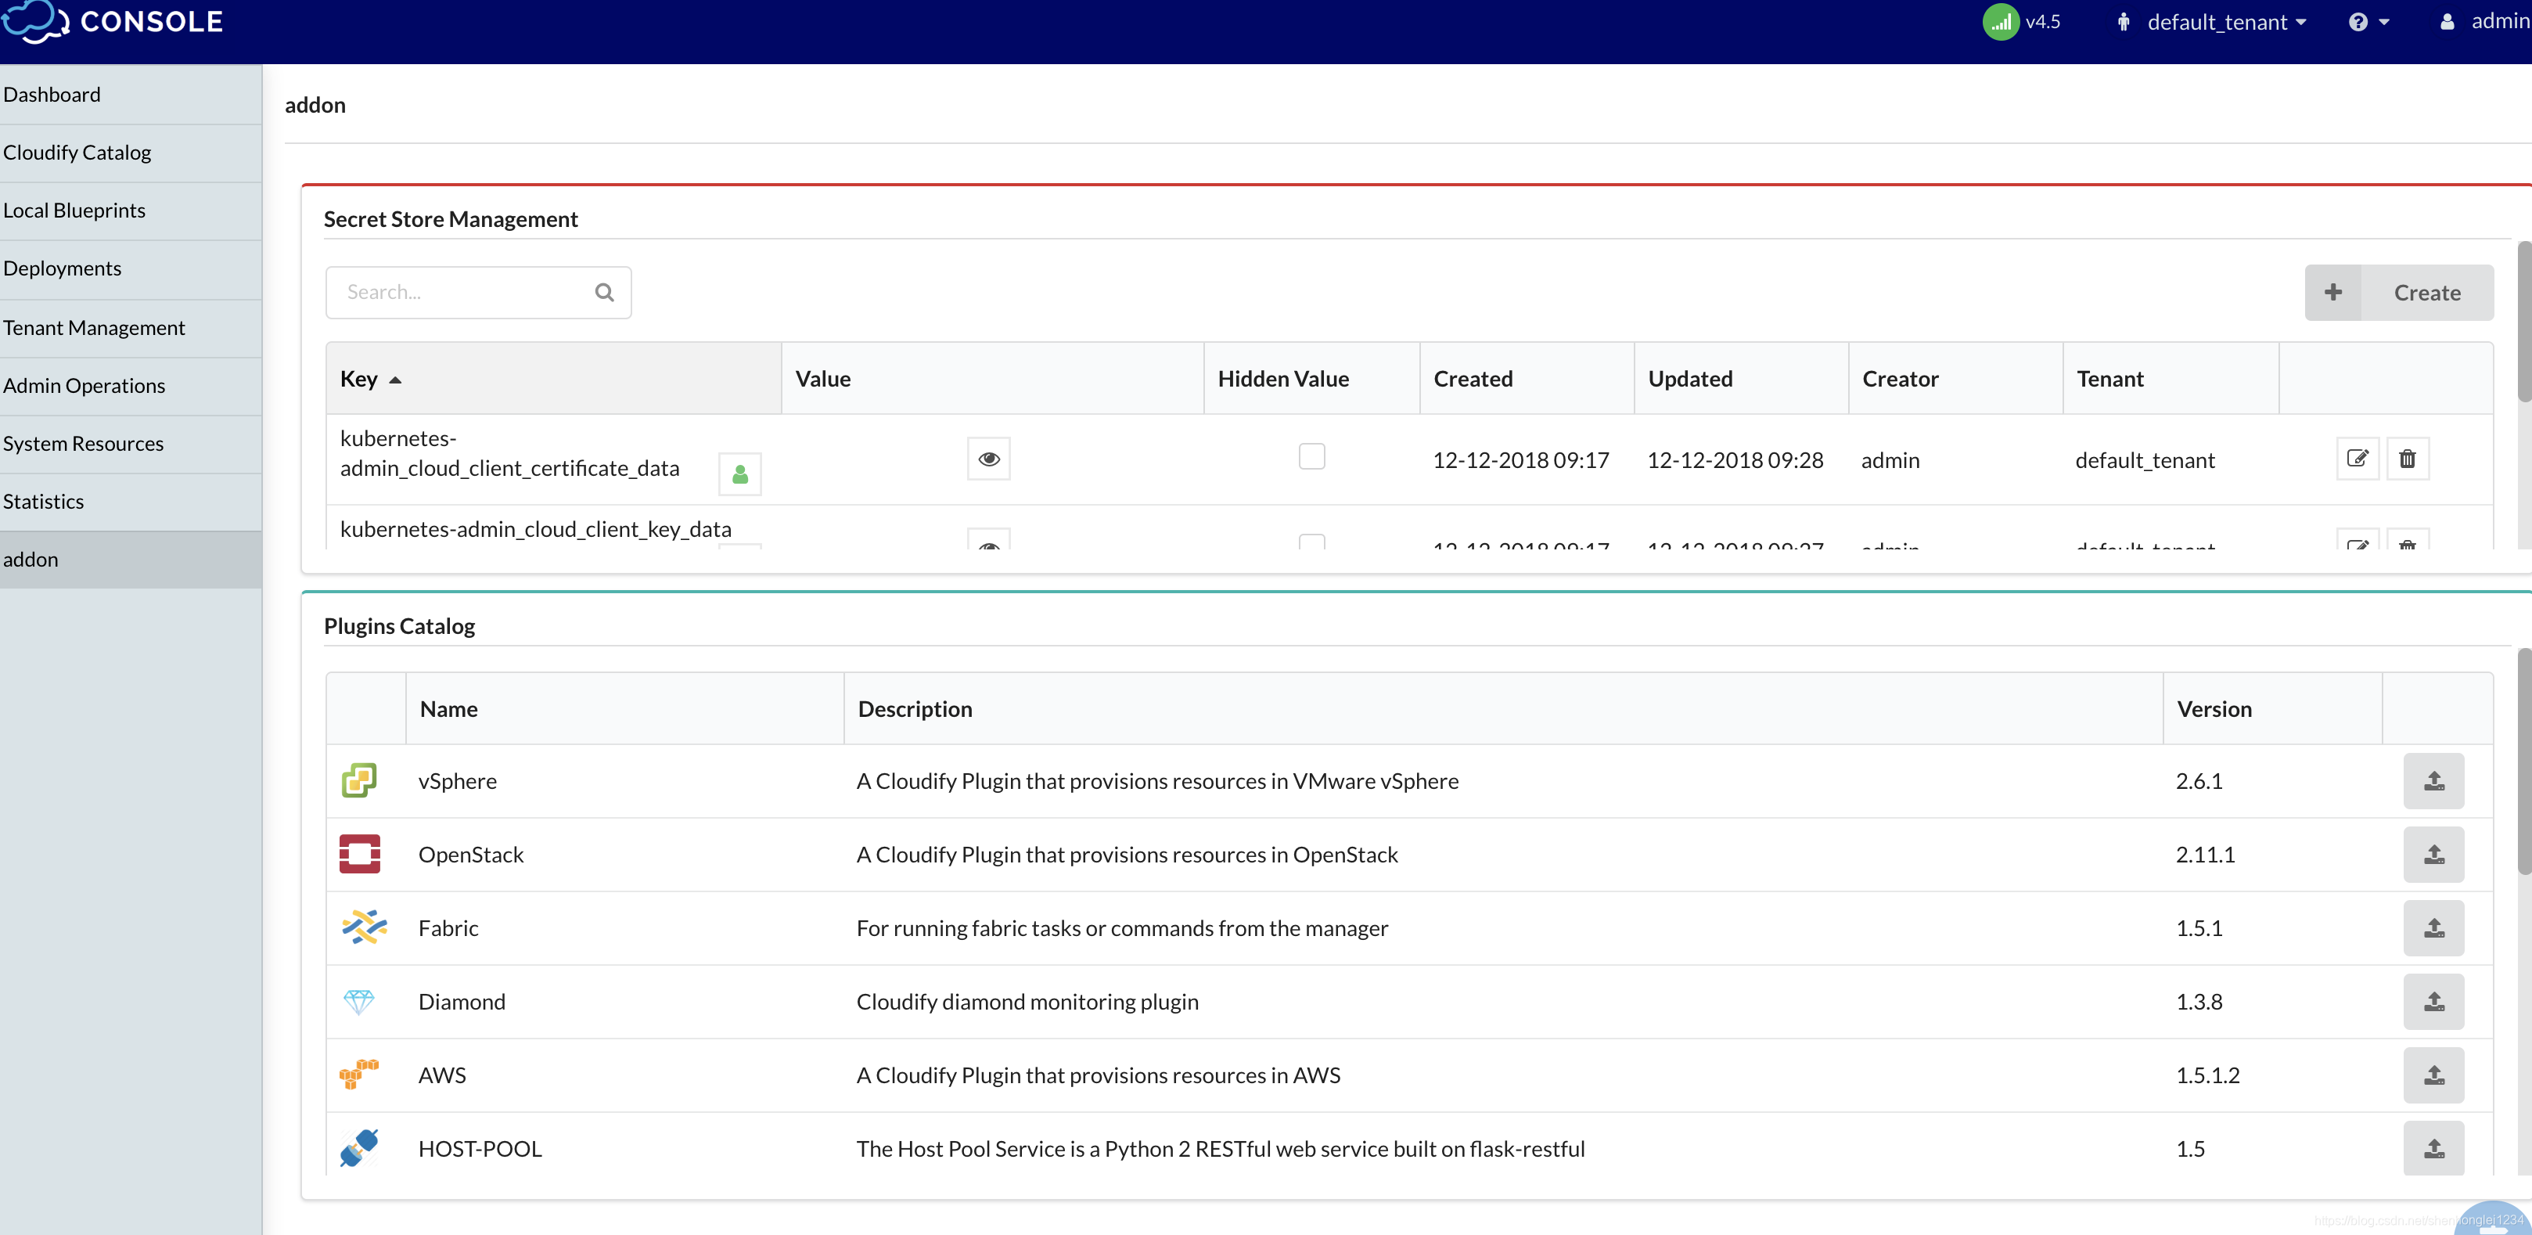This screenshot has width=2532, height=1235.
Task: Click Plugins Catalog scrollbar
Action: click(2523, 760)
